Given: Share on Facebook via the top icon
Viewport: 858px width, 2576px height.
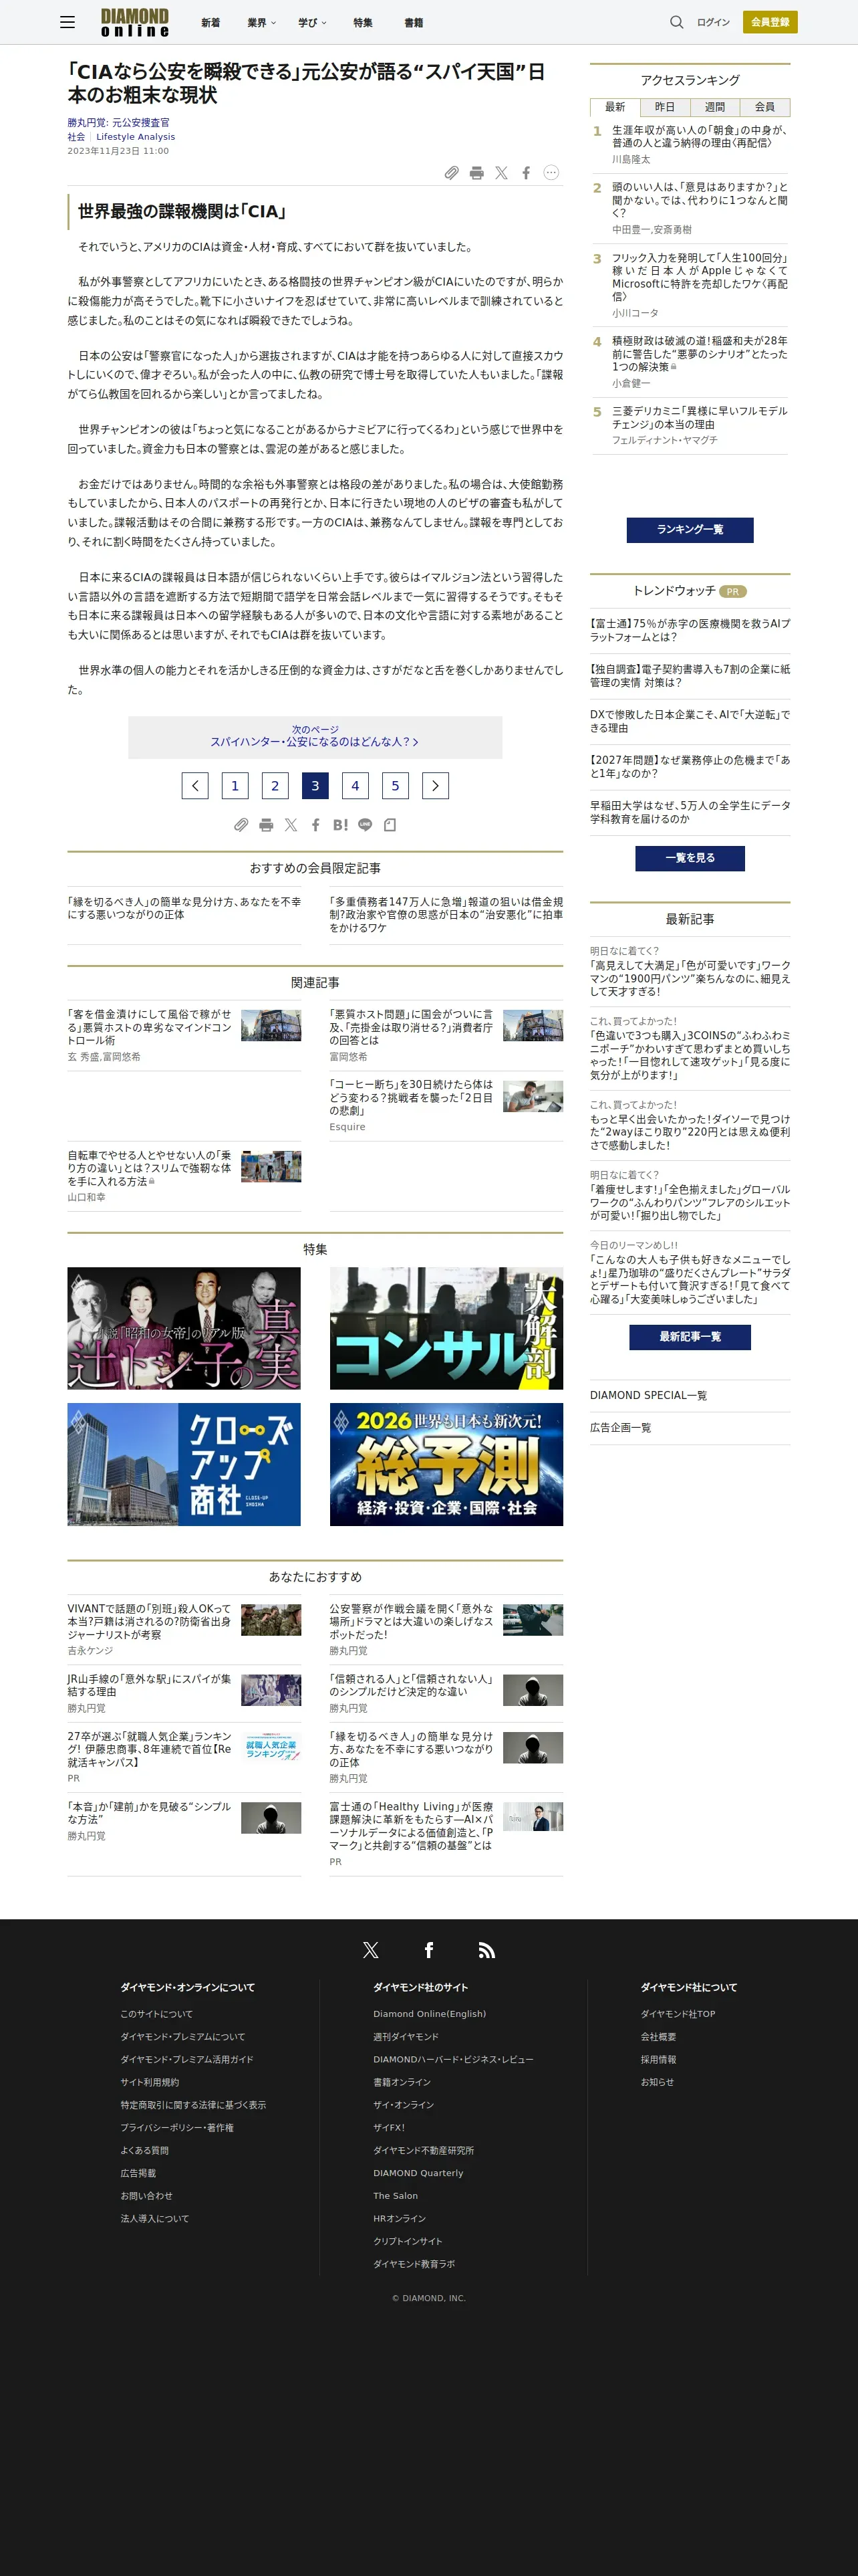Looking at the screenshot, I should coord(527,173).
